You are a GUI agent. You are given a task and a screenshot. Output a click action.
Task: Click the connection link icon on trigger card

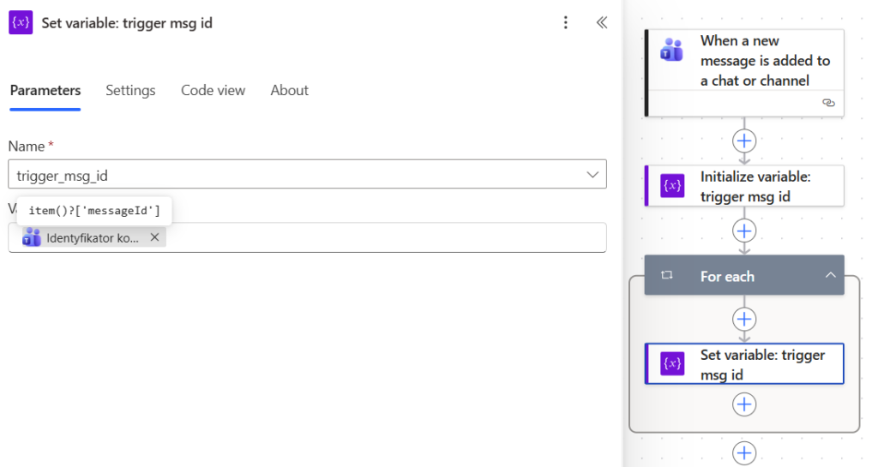(829, 103)
